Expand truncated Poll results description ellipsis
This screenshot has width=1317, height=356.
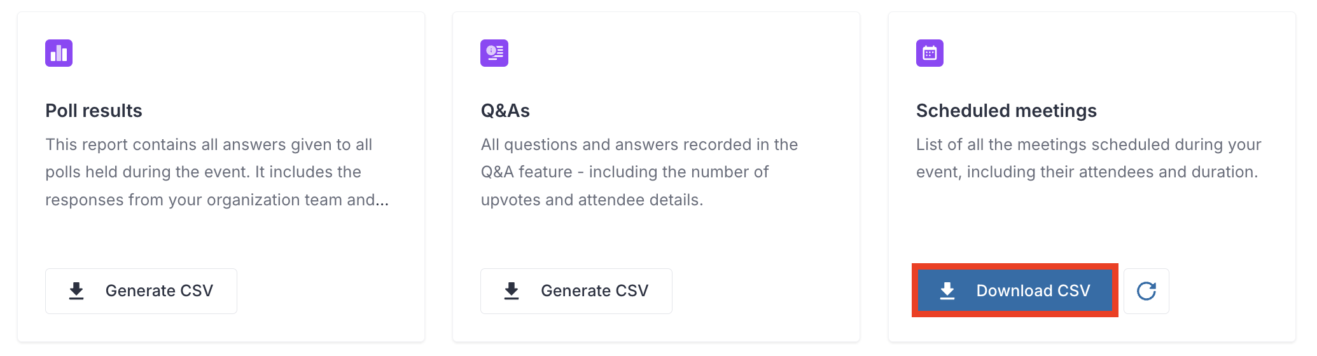(x=382, y=201)
